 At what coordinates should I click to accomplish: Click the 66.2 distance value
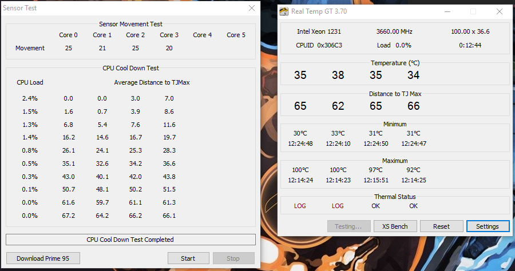click(135, 216)
